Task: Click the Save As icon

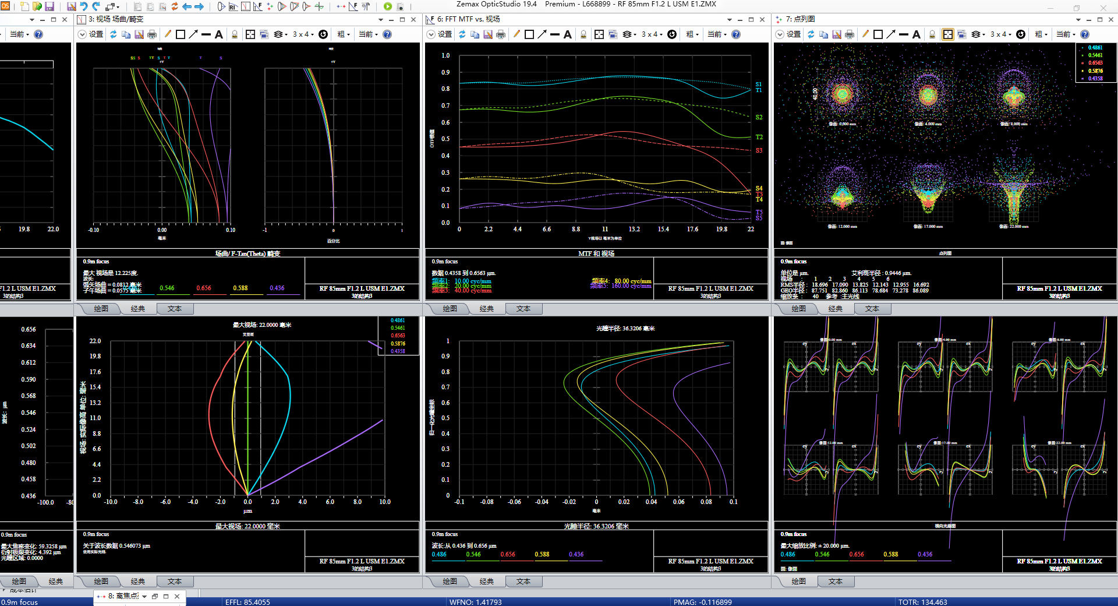Action: pos(71,6)
